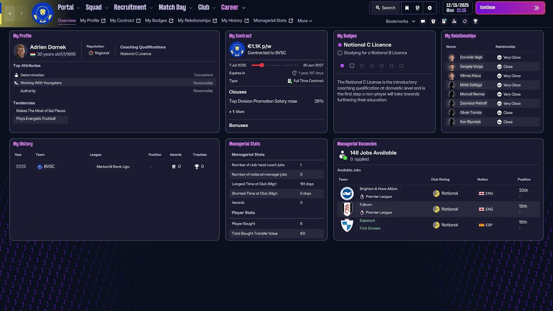553x311 pixels.
Task: Click the awards medal icon in the BVSC history row
Action: coord(174,167)
